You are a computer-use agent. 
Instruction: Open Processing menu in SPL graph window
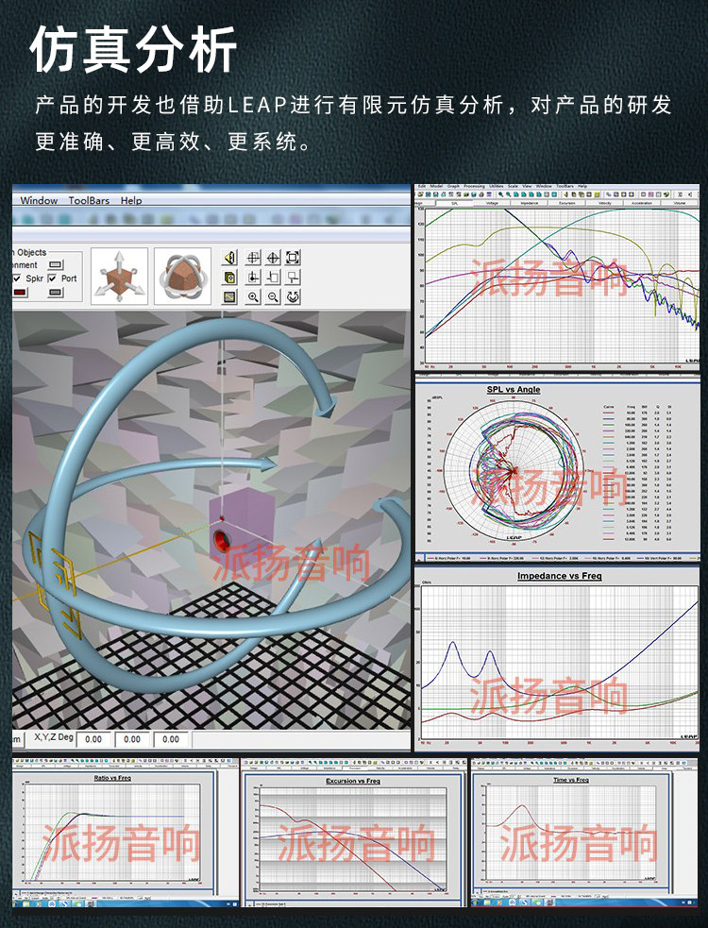[474, 186]
